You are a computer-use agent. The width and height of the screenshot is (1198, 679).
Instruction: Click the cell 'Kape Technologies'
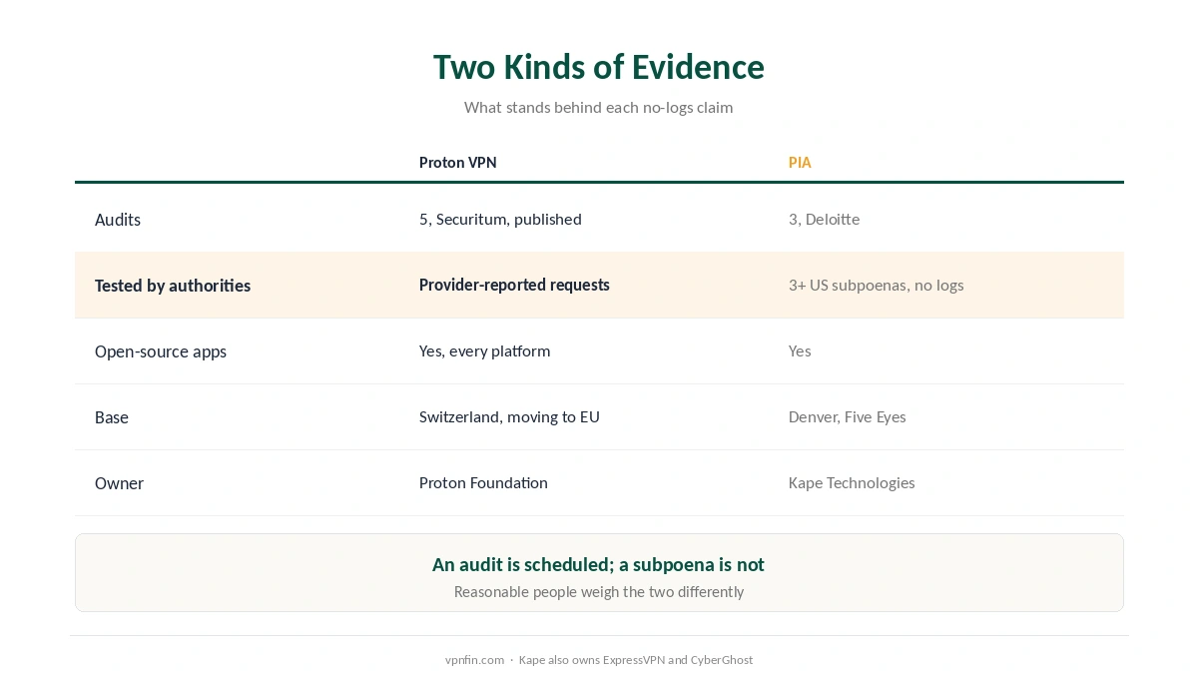click(852, 483)
